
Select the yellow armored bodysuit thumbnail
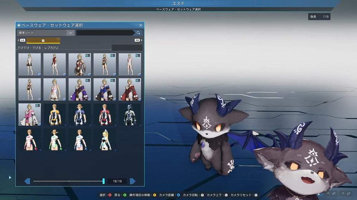(55, 115)
